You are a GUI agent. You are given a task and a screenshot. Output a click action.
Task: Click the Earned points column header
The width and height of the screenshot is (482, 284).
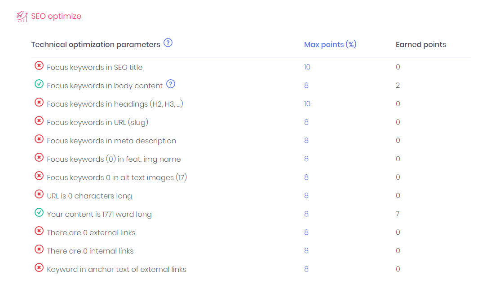click(421, 44)
